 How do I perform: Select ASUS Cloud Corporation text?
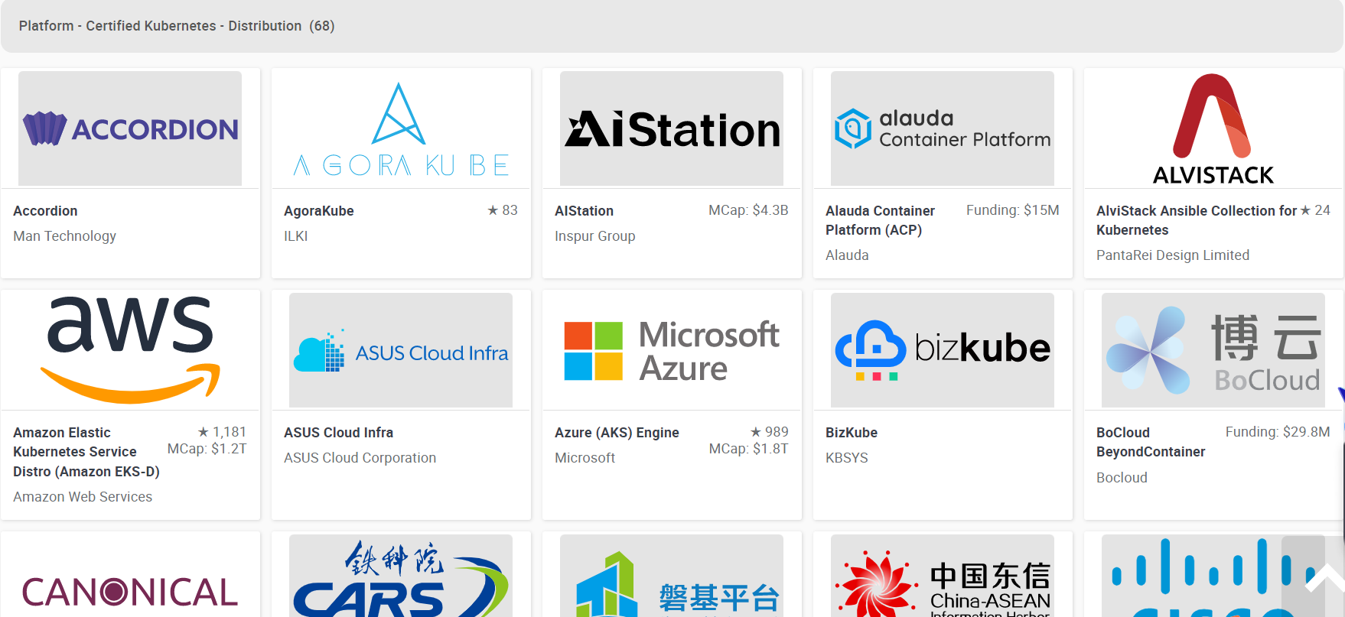tap(360, 458)
